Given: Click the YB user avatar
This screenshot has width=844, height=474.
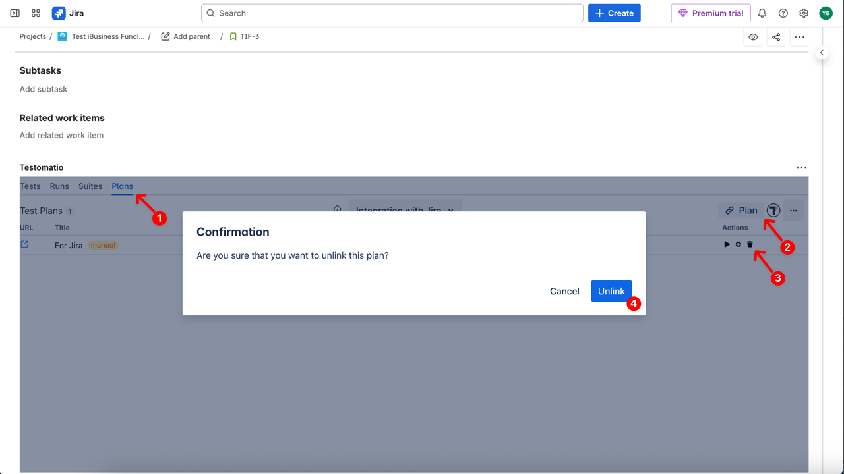Looking at the screenshot, I should (826, 13).
